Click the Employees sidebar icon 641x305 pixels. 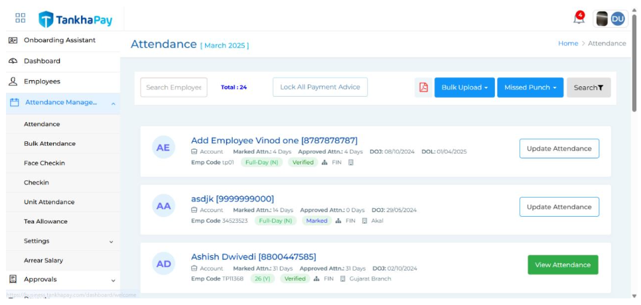13,82
